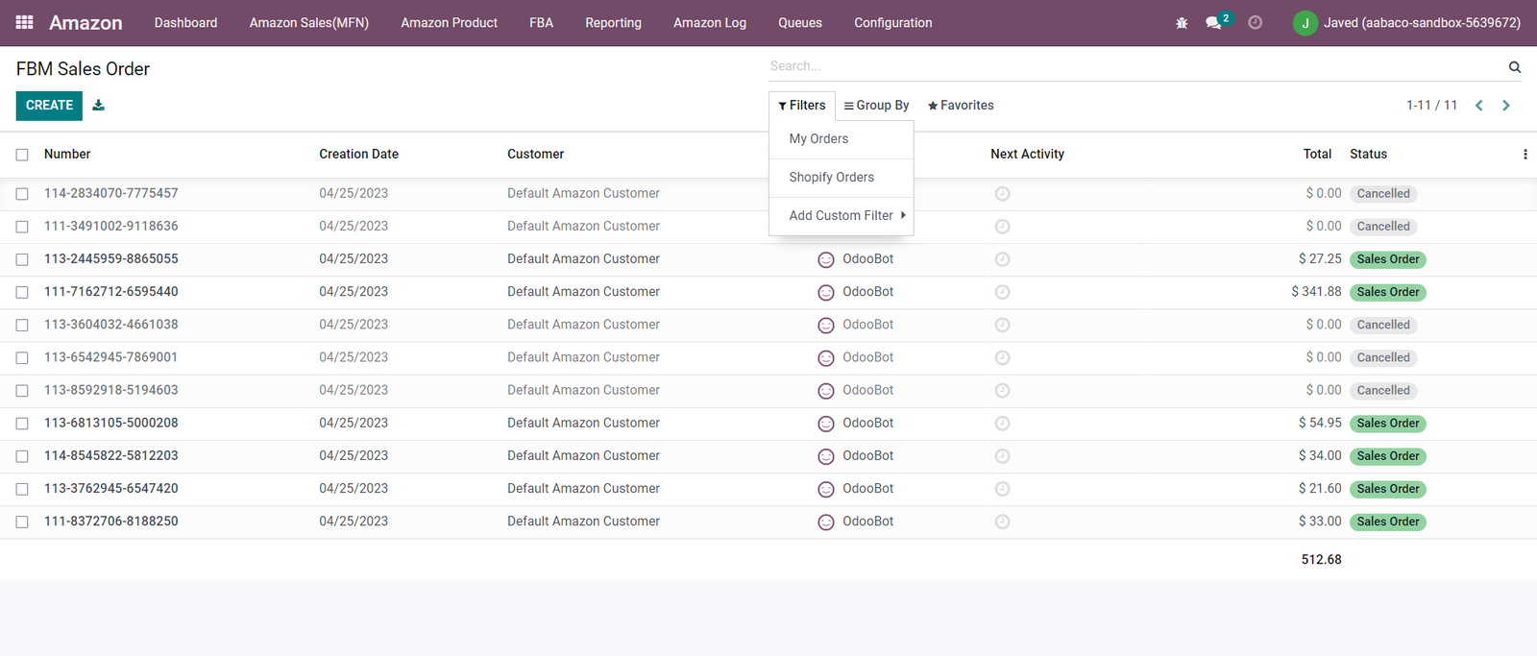Sort by Creation Date column header
This screenshot has height=656, width=1537.
(x=358, y=155)
